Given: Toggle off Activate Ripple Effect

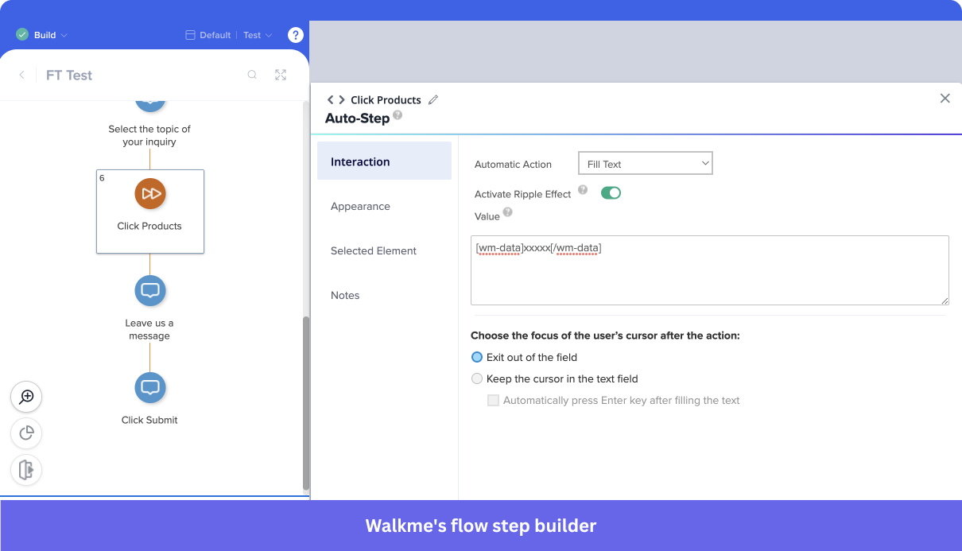Looking at the screenshot, I should (x=611, y=192).
